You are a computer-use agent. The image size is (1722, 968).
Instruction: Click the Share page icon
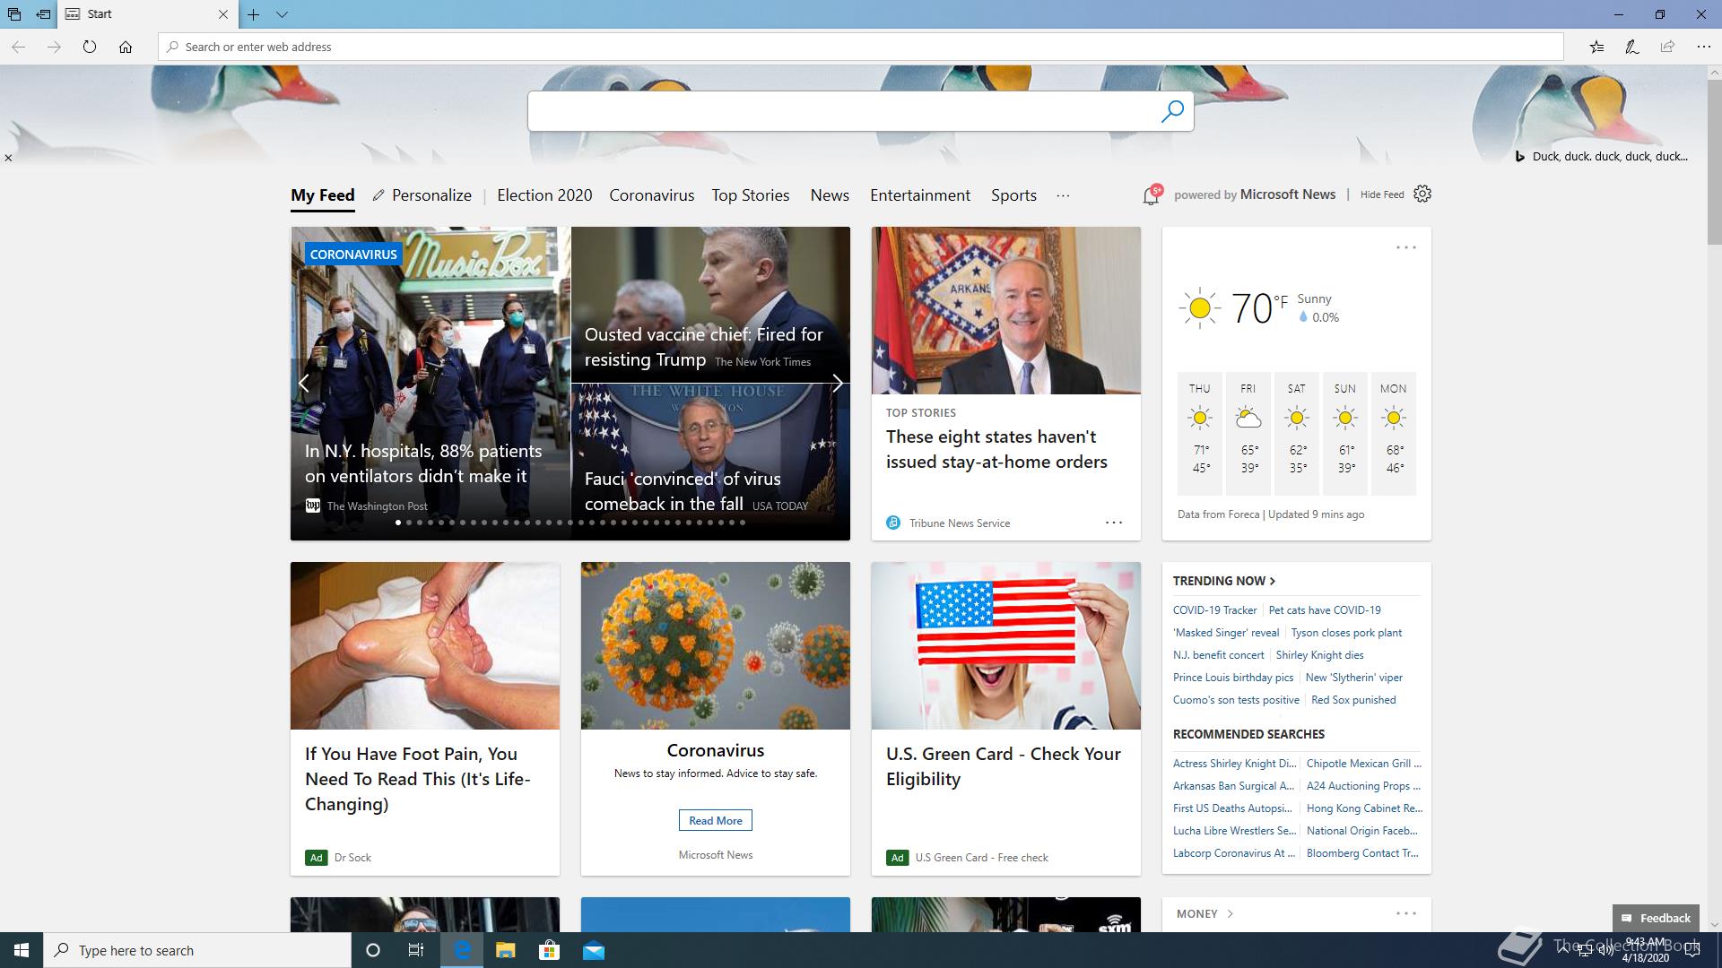coord(1667,47)
